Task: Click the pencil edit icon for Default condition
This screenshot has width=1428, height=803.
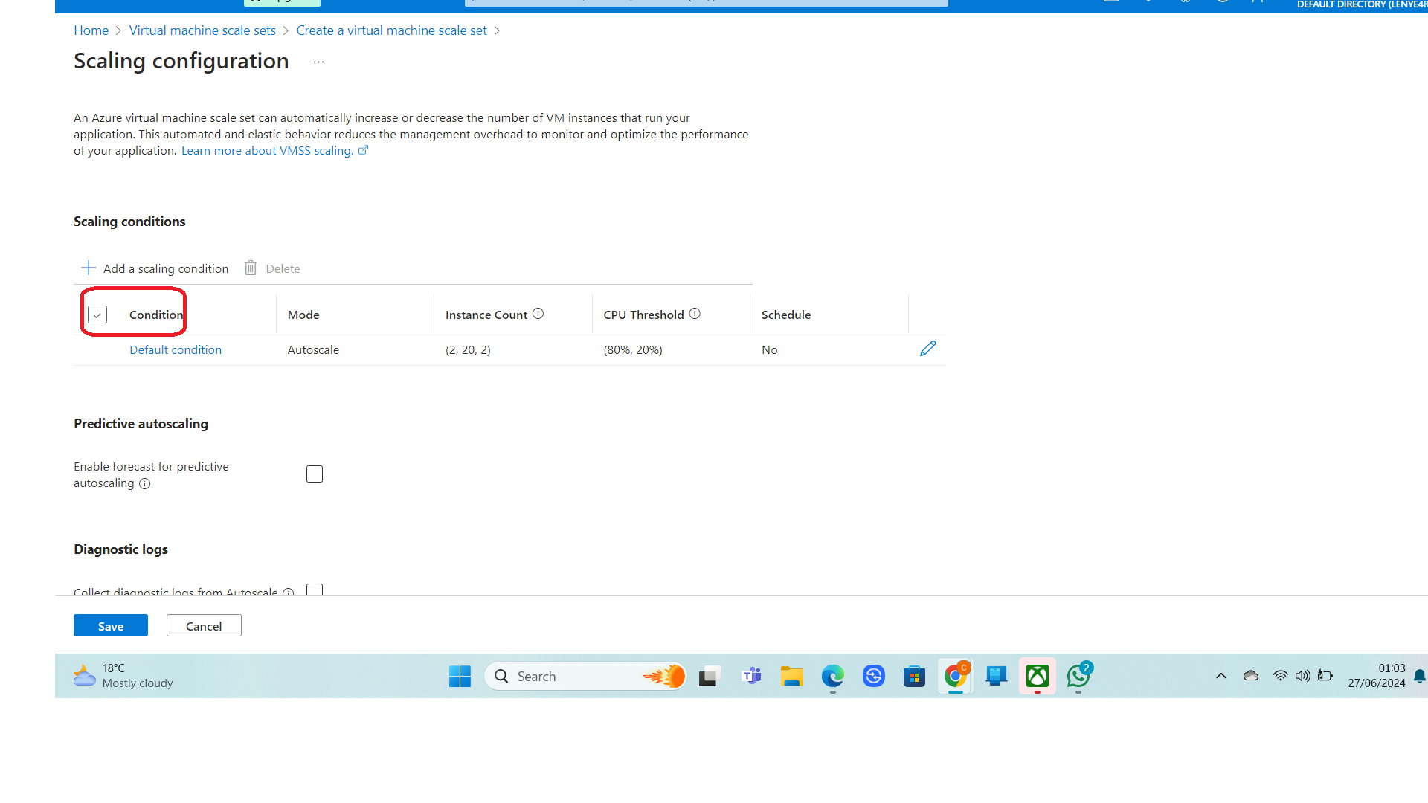Action: [927, 349]
